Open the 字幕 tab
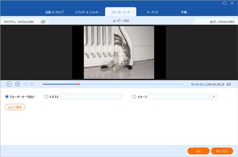The image size is (238, 157). [184, 12]
